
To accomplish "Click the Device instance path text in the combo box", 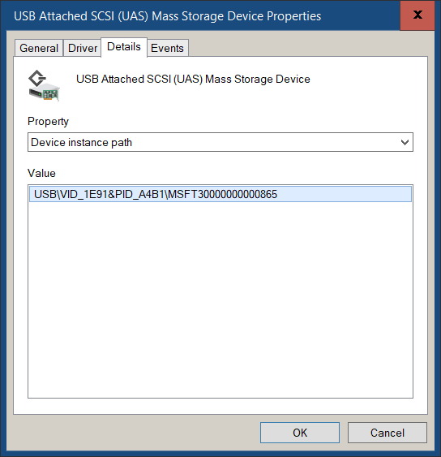I will (x=82, y=143).
